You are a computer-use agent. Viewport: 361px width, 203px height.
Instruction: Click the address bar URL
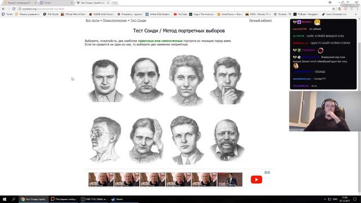point(43,9)
